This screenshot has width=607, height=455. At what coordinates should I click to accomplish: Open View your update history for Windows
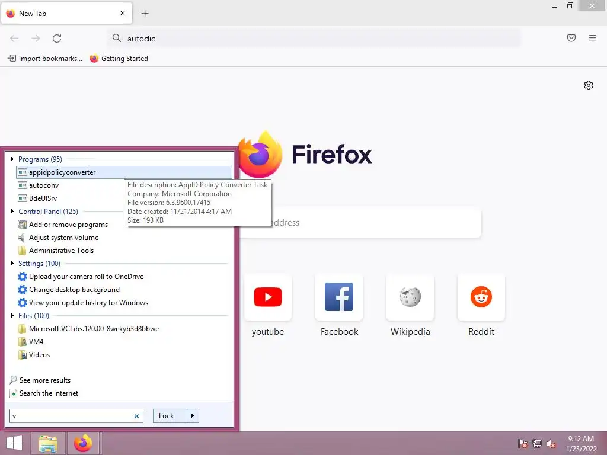[x=83, y=303]
